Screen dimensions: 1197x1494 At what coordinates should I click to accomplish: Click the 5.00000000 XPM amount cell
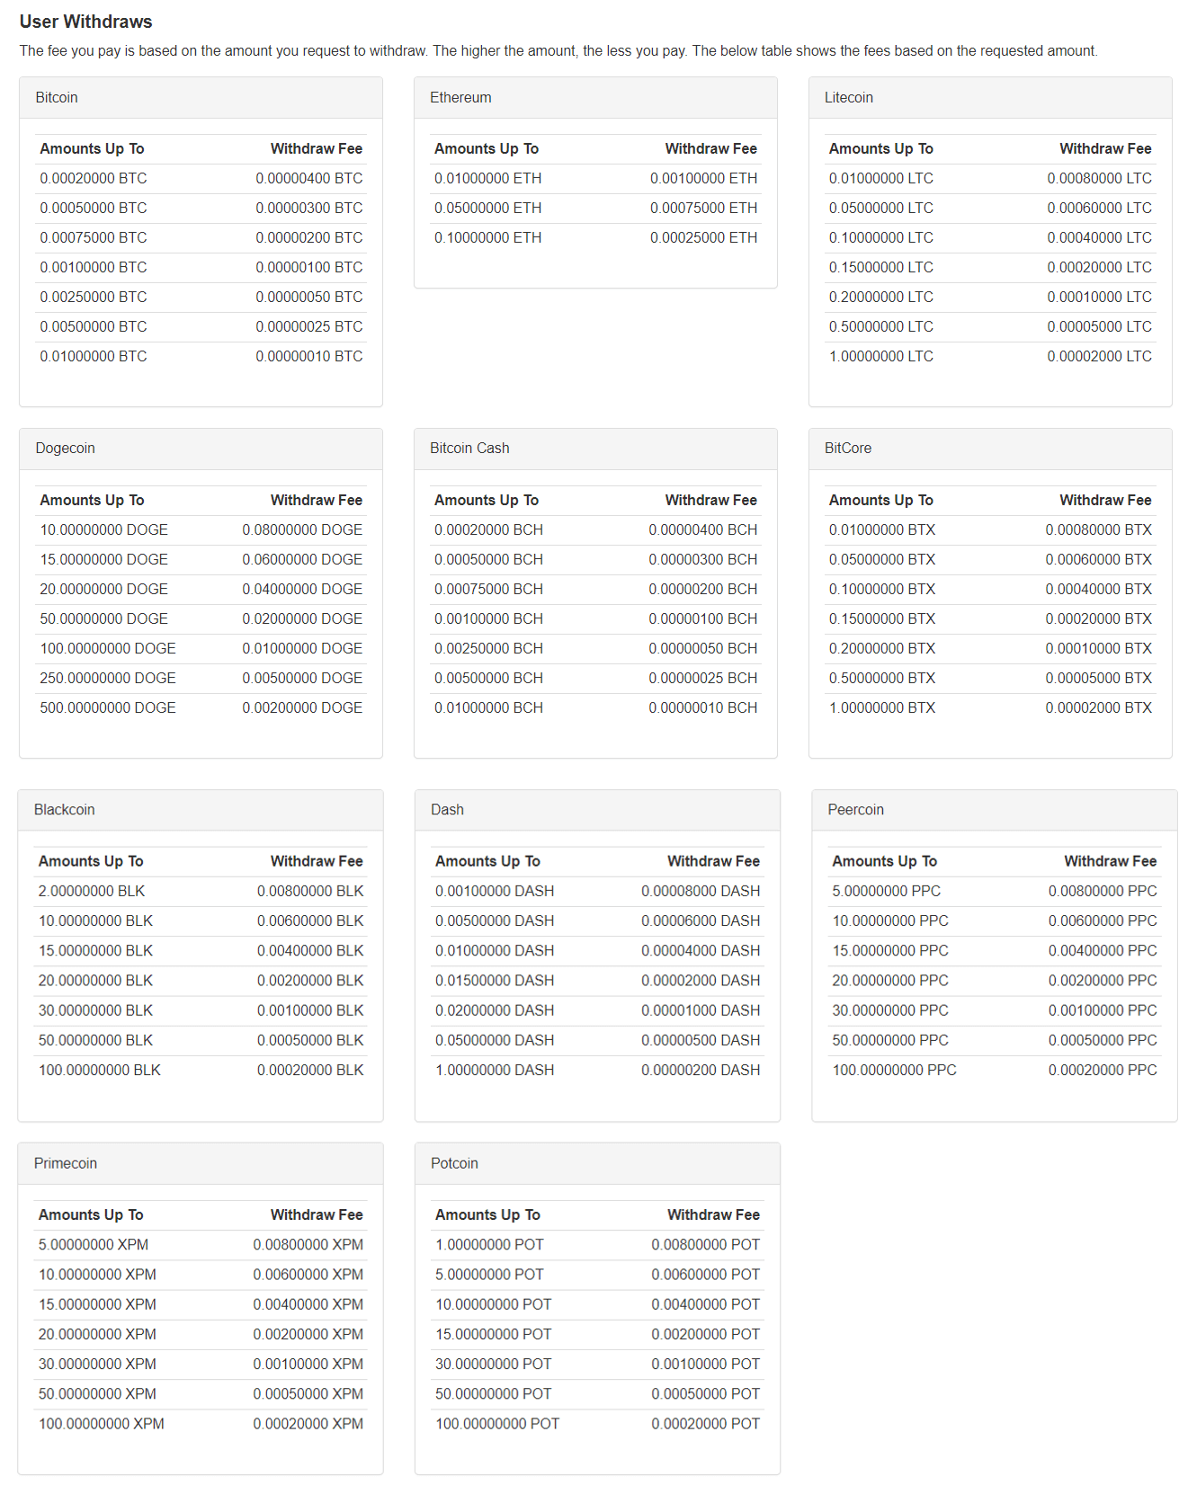[x=94, y=1245]
